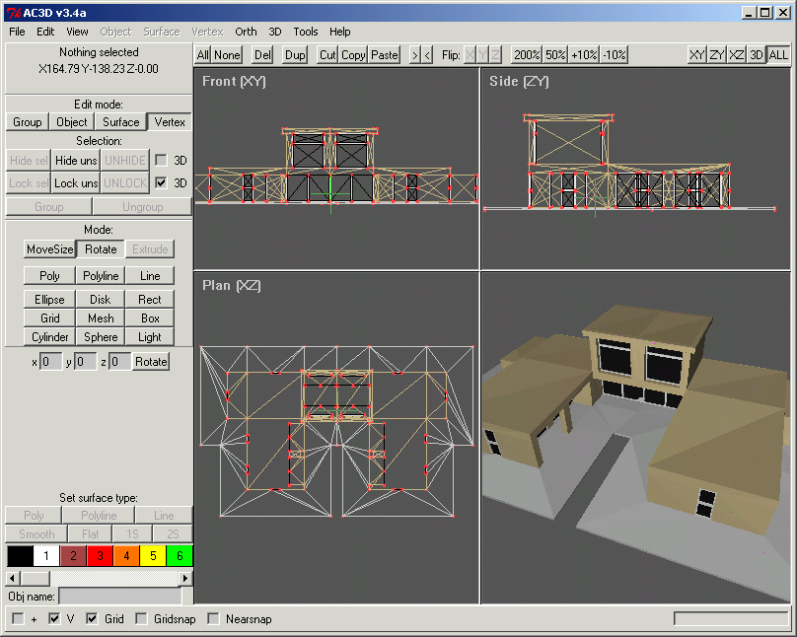797x637 pixels.
Task: Select everything with the All button
Action: click(202, 55)
